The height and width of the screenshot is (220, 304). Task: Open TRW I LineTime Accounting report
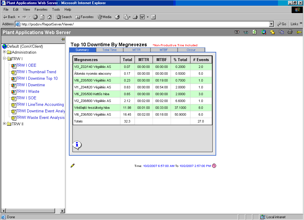click(x=40, y=105)
